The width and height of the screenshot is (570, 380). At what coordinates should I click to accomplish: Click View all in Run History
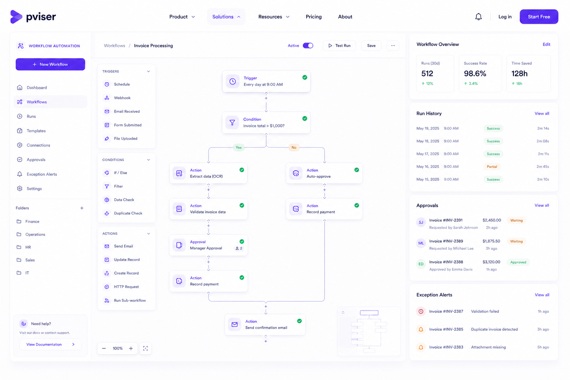(x=542, y=114)
